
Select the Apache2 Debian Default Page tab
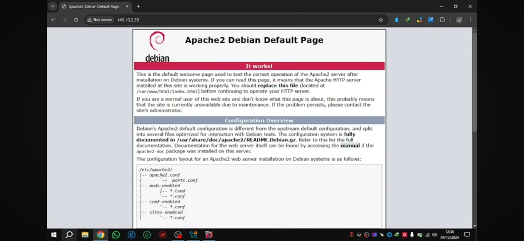[x=95, y=7]
